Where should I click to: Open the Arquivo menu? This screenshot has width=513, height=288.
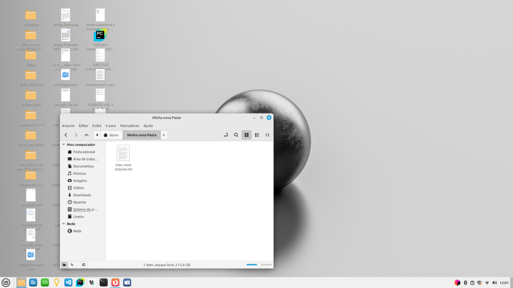point(68,125)
